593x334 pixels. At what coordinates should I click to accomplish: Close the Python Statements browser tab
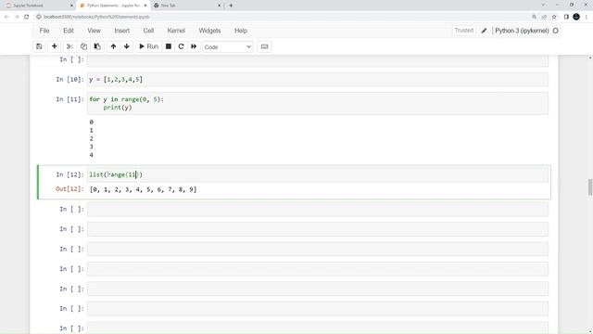click(145, 6)
